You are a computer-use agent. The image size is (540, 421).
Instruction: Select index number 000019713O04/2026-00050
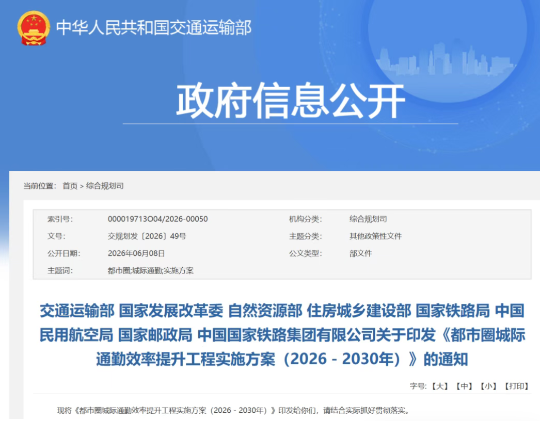pos(158,219)
